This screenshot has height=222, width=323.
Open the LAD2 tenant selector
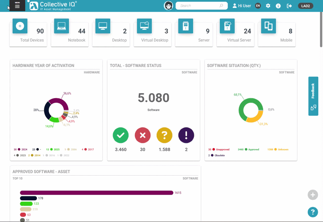pos(305,6)
